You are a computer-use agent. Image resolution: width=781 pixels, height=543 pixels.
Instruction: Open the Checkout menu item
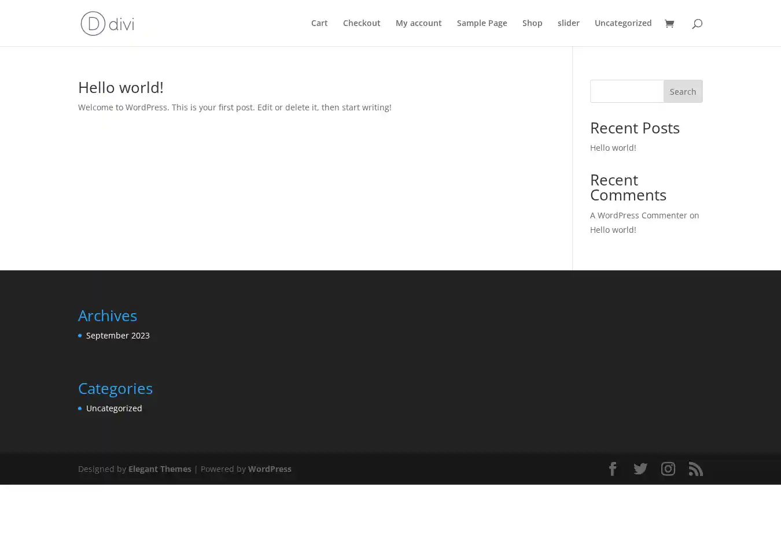[362, 23]
